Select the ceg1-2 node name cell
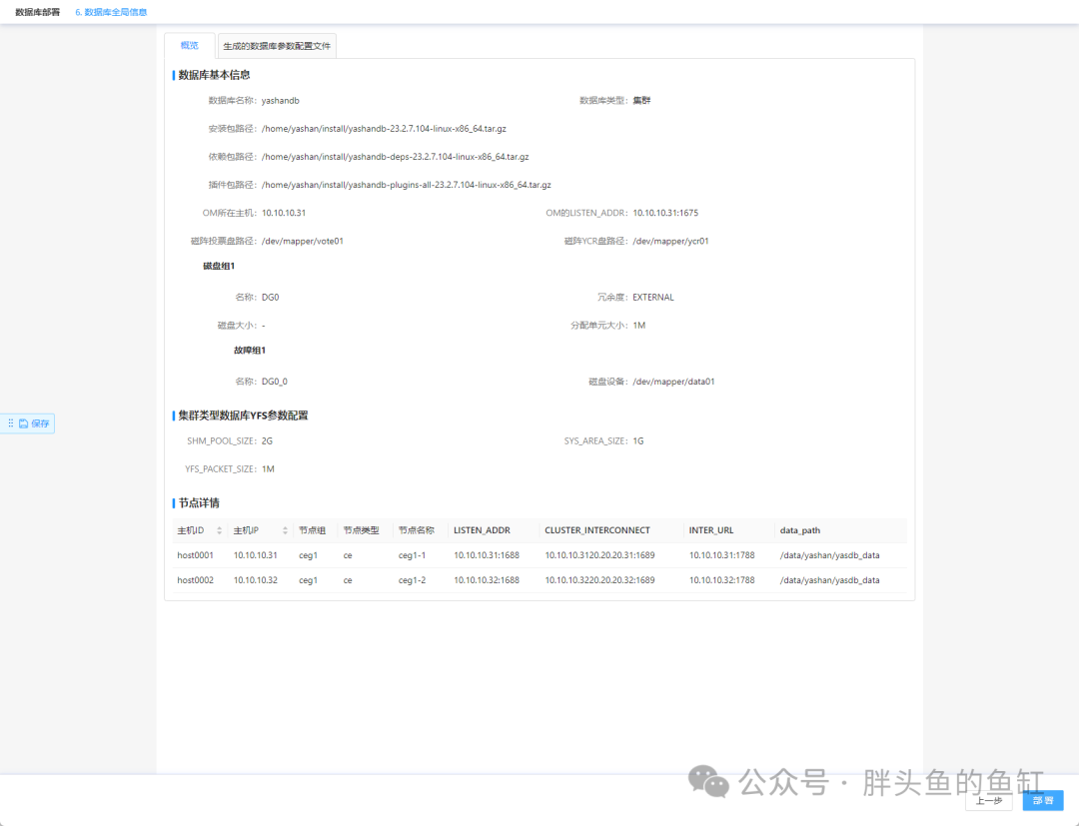 click(413, 580)
